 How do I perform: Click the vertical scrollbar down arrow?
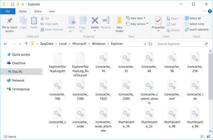211,131
